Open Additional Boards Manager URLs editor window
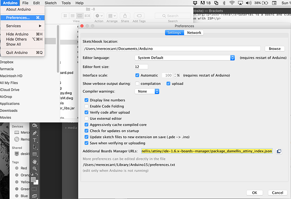Image resolution: width=291 pixels, height=199 pixels. click(279, 151)
